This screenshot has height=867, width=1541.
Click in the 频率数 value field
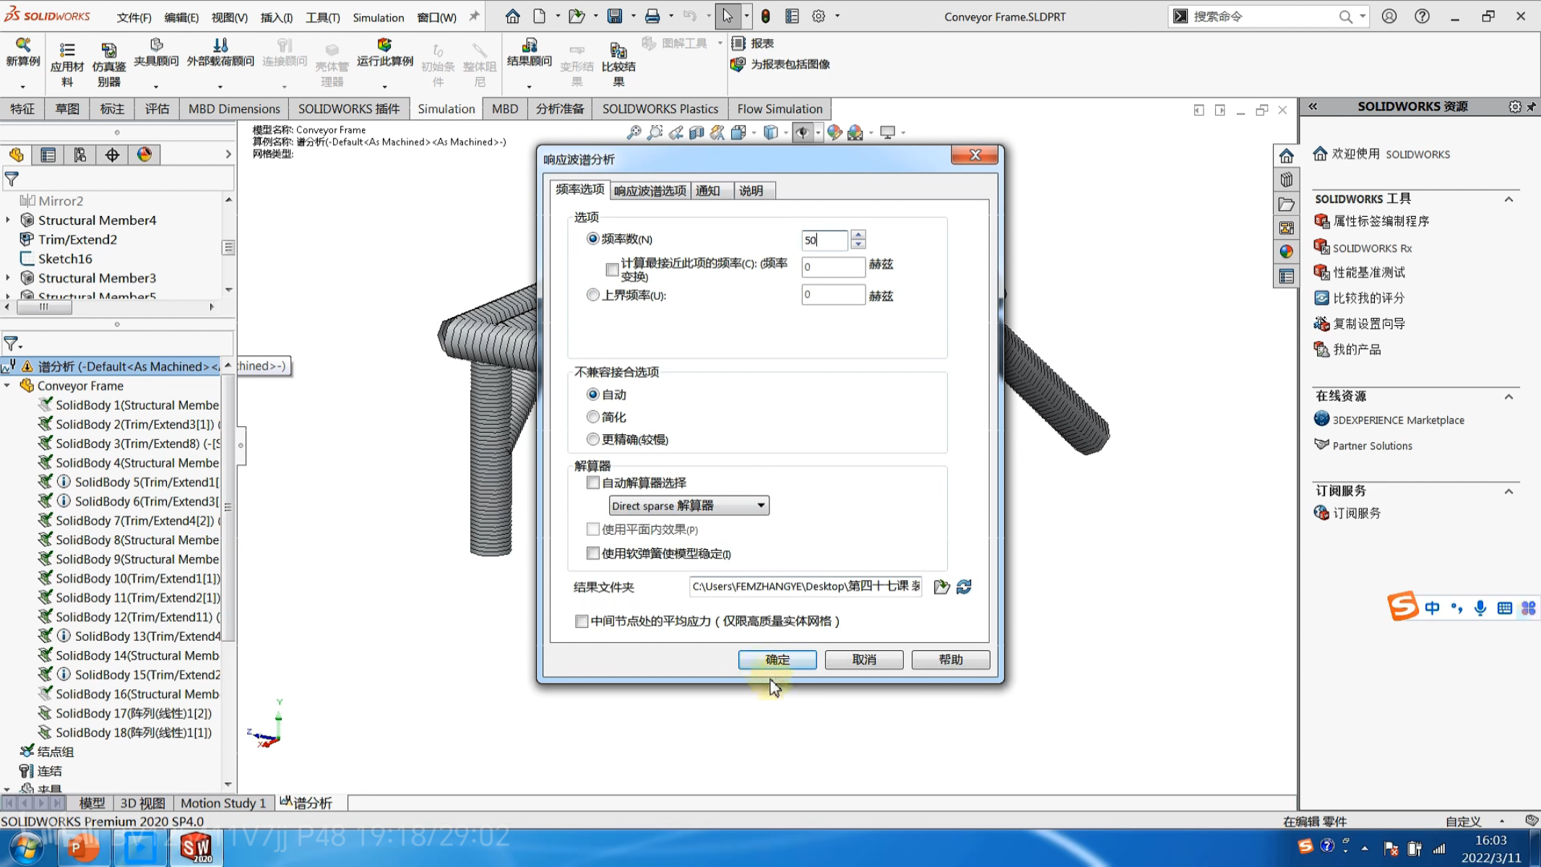[824, 240]
